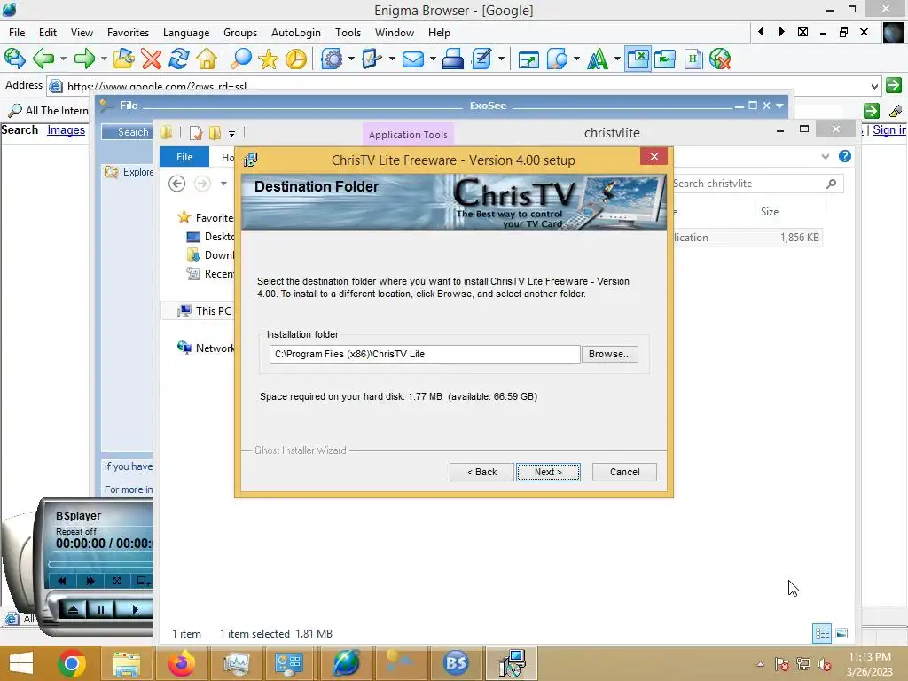Open search with the magnifier toolbar icon
The height and width of the screenshot is (681, 908).
click(241, 59)
